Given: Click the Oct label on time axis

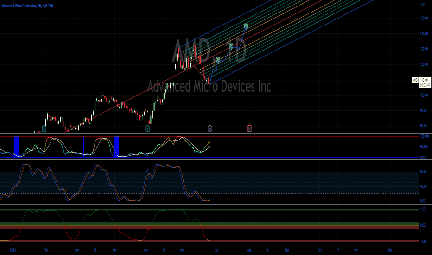Looking at the screenshot, I should pos(319,250).
